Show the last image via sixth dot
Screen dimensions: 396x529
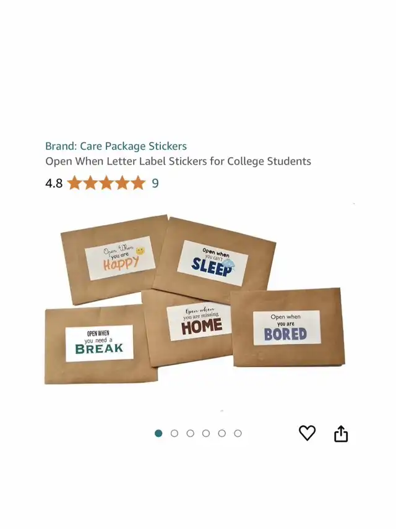coord(238,433)
